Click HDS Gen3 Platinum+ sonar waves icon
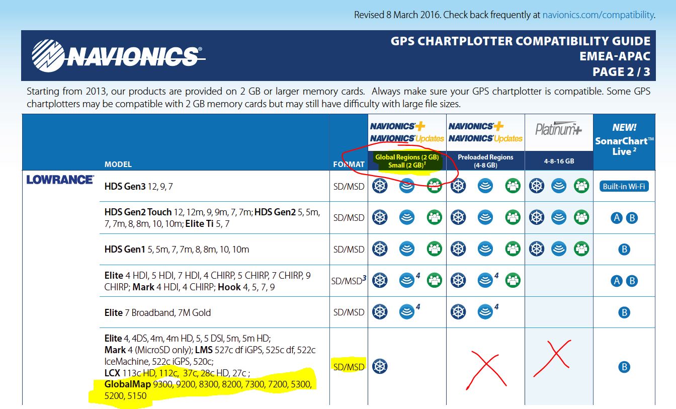The width and height of the screenshot is (676, 409). [x=559, y=186]
